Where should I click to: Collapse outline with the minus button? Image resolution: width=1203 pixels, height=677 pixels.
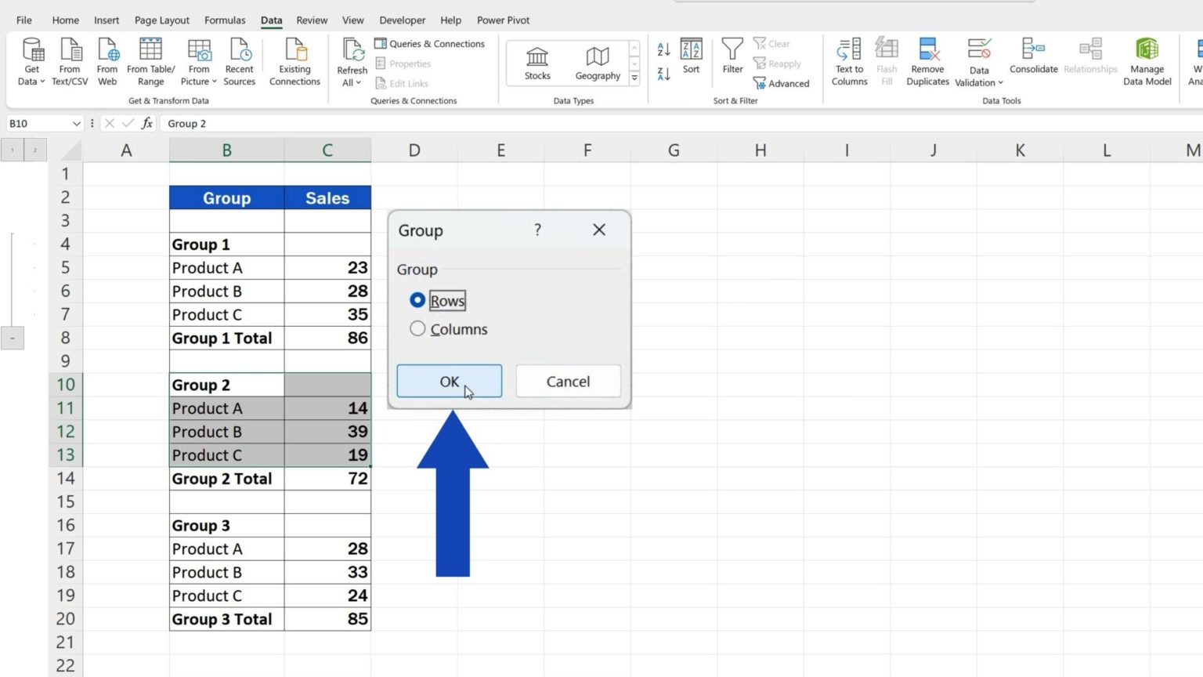(12, 338)
